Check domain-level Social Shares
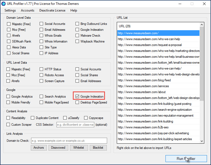 [9, 53]
